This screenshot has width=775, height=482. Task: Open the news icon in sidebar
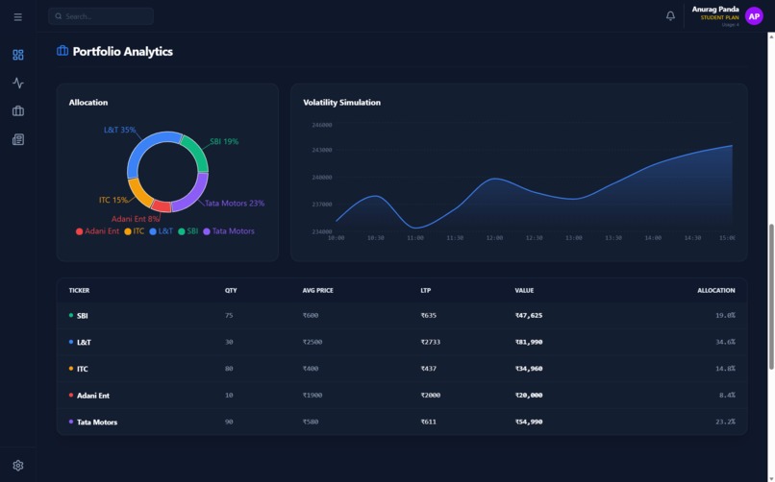click(x=18, y=139)
